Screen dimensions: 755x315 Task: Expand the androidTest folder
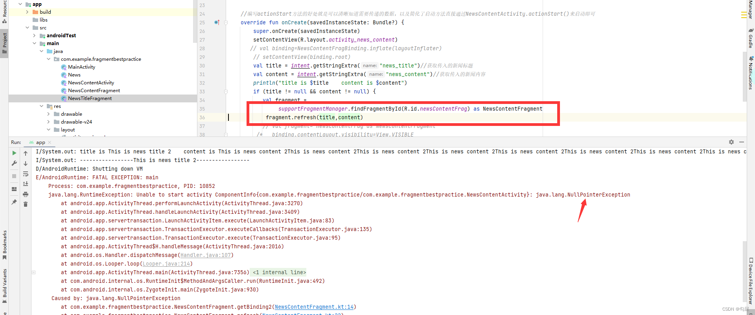34,36
